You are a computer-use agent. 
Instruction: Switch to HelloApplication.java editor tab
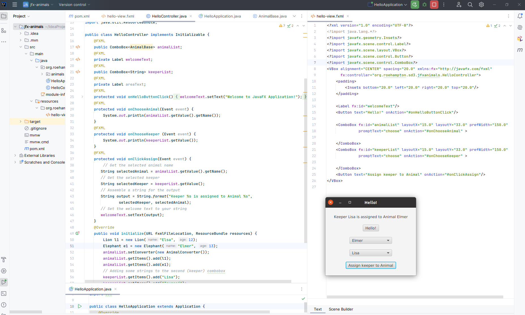tap(220, 16)
